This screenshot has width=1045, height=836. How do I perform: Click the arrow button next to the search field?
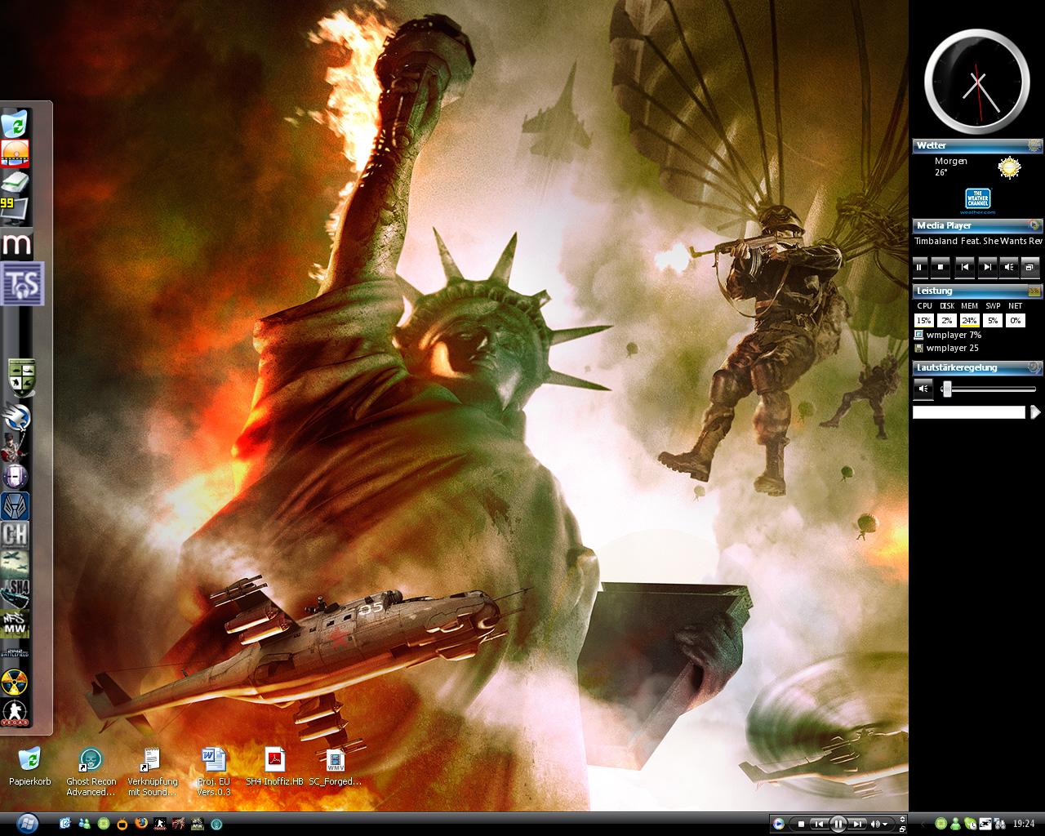tap(1035, 413)
